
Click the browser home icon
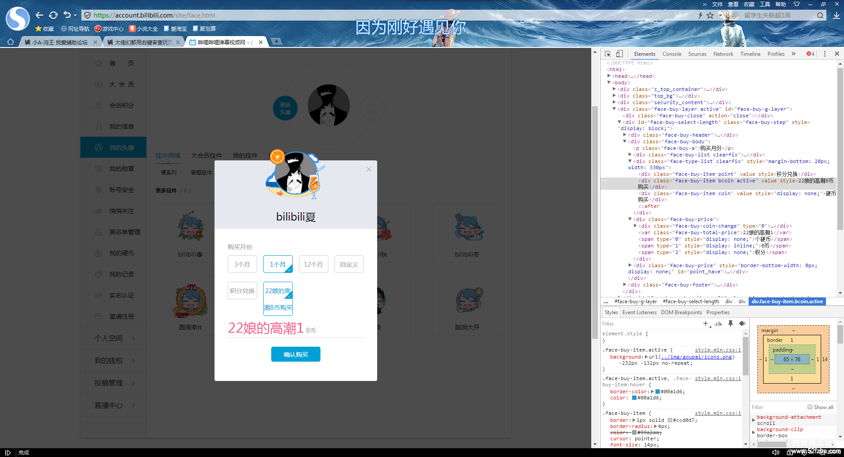pyautogui.click(x=11, y=42)
